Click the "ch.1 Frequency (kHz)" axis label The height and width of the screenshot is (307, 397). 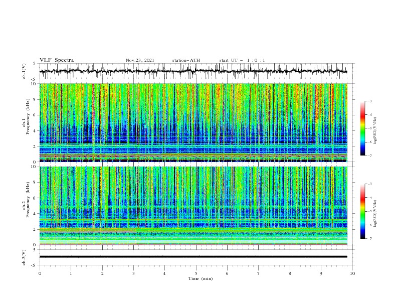(26, 115)
